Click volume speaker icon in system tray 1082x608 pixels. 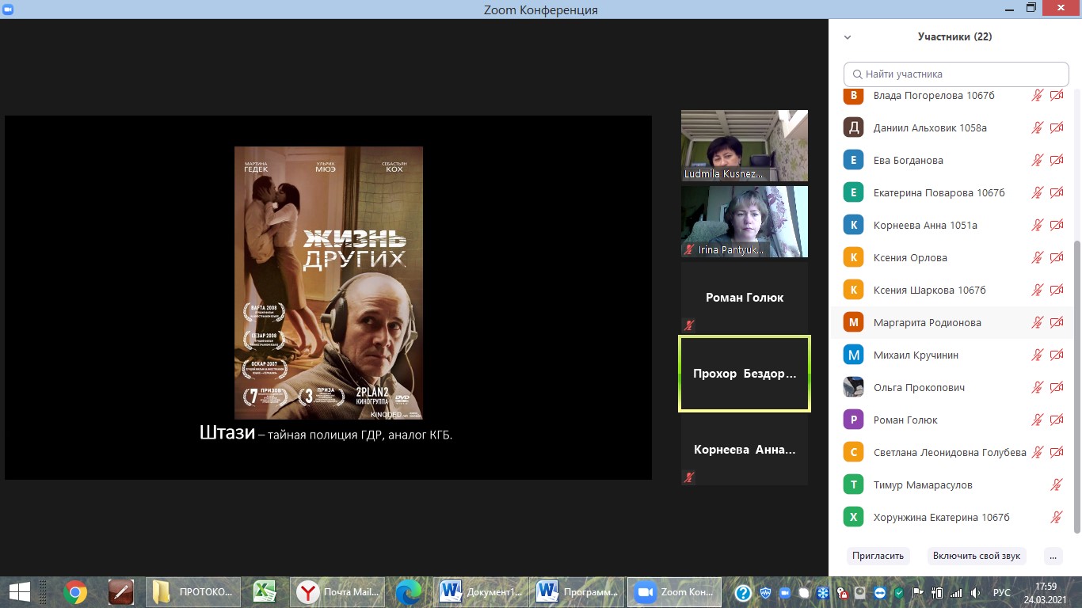click(976, 592)
